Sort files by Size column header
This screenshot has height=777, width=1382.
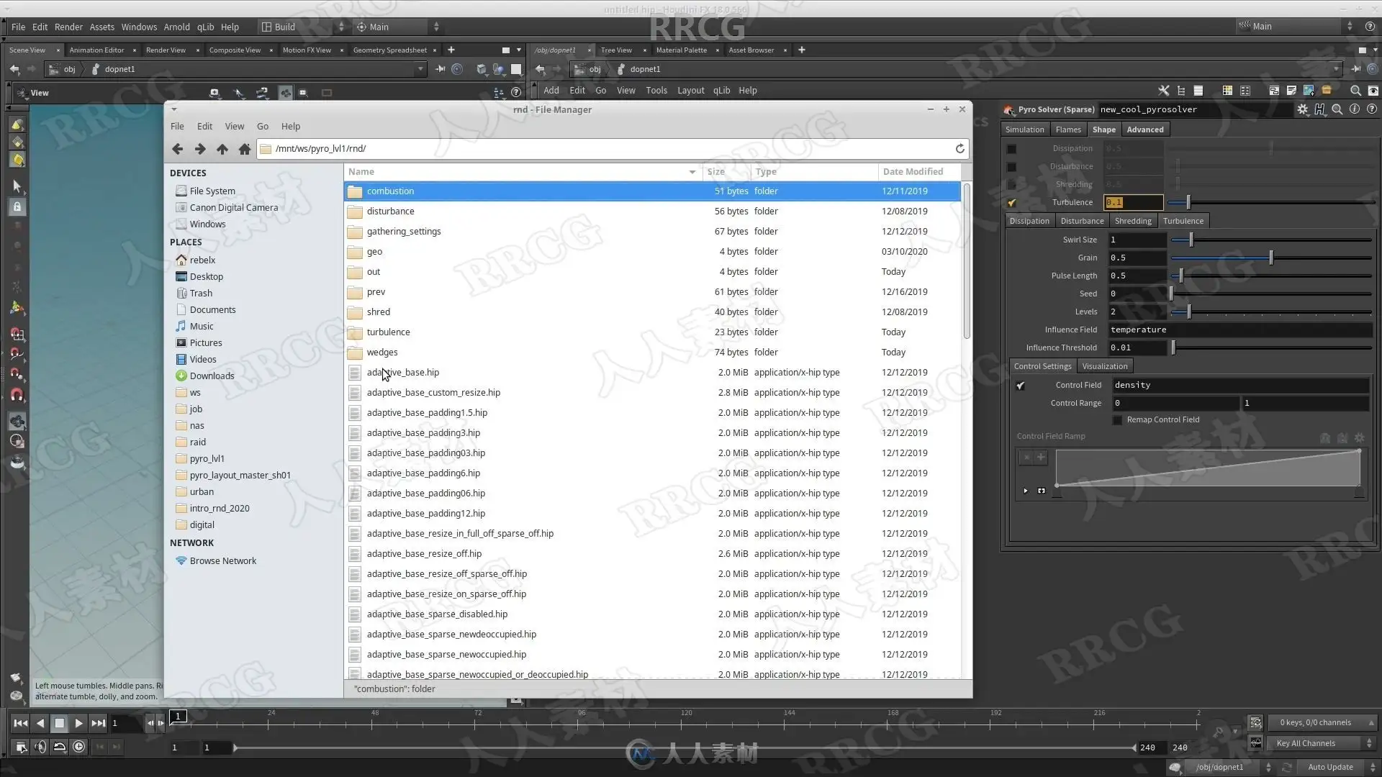click(726, 172)
